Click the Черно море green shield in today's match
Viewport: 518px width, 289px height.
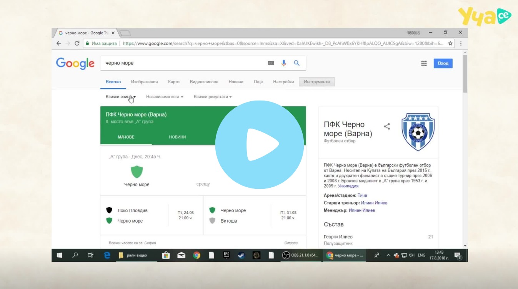tap(137, 172)
